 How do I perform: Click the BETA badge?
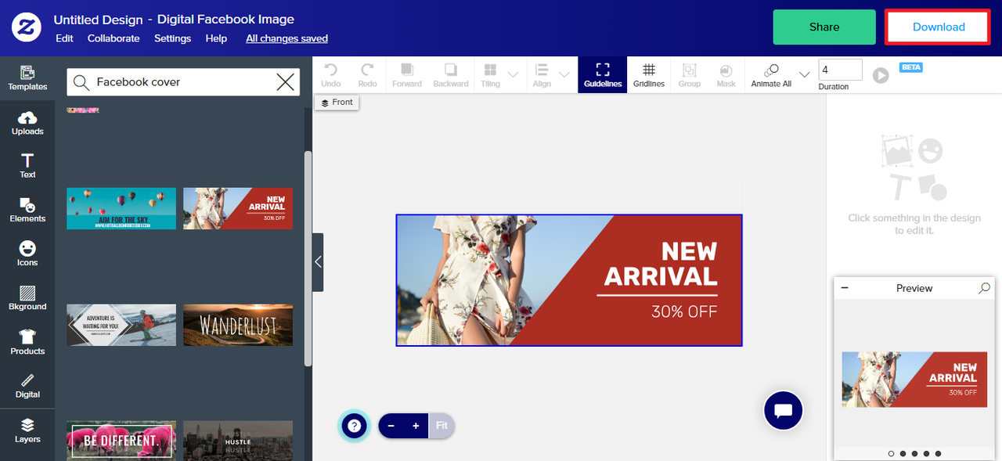click(911, 67)
